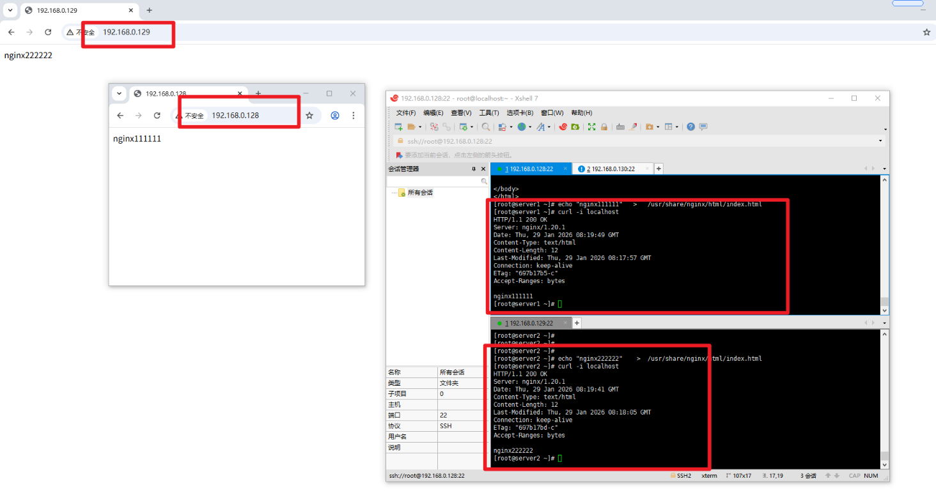The width and height of the screenshot is (936, 502).
Task: Open the 工具(T) menu in Xshell
Action: [488, 113]
